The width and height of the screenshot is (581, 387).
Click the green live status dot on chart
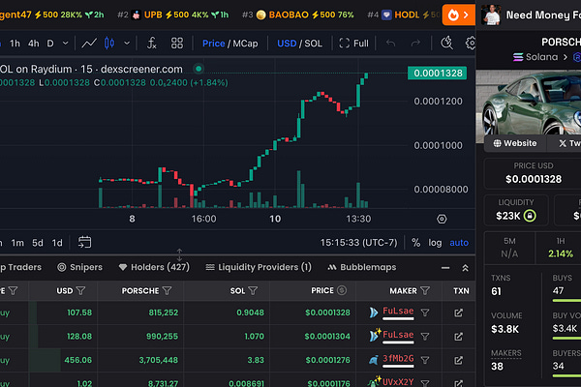[199, 69]
